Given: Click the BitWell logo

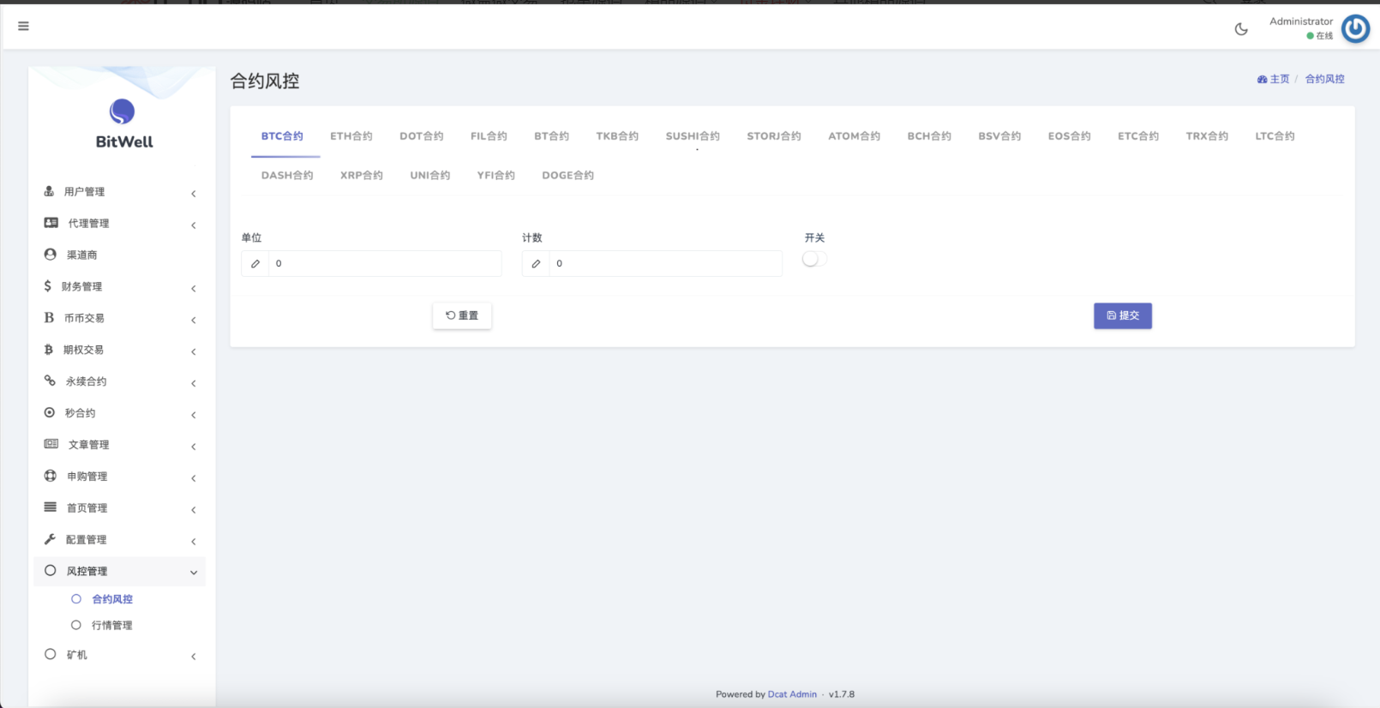Looking at the screenshot, I should pyautogui.click(x=123, y=112).
